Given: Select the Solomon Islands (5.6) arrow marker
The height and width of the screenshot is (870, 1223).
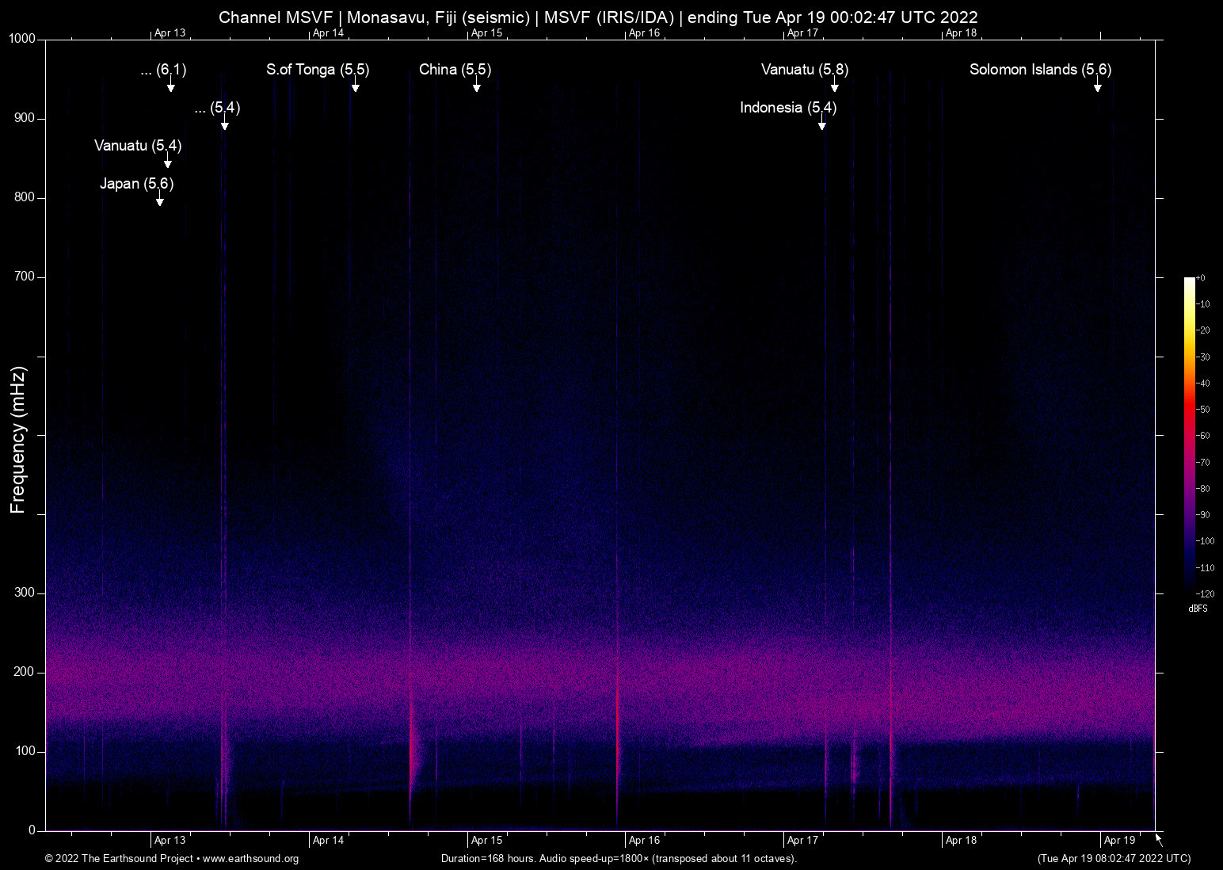Looking at the screenshot, I should coord(1098,86).
